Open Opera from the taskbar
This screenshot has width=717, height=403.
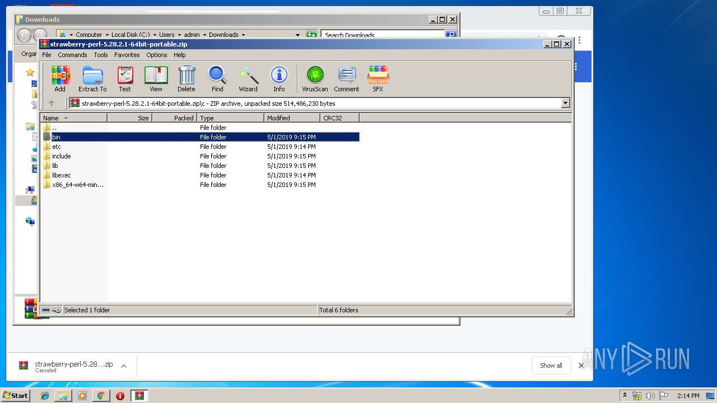click(120, 396)
